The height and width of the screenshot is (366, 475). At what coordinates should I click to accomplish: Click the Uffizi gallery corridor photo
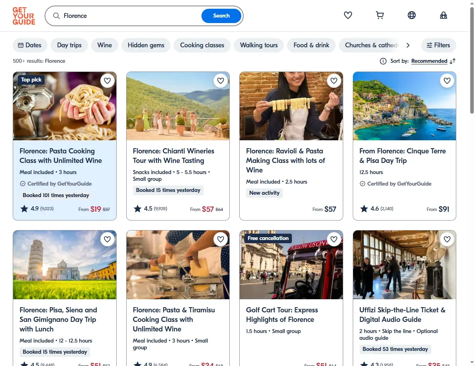tap(405, 265)
